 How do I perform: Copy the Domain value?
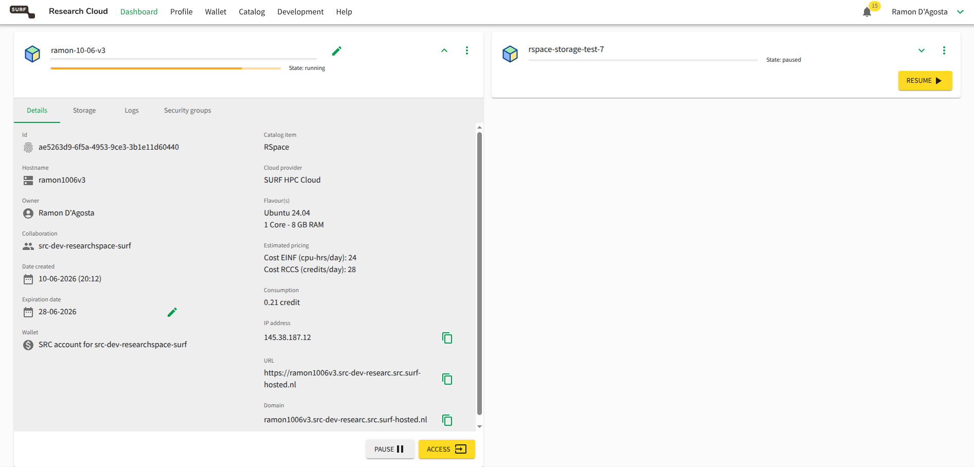tap(447, 420)
